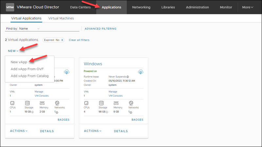Image resolution: width=262 pixels, height=147 pixels.
Task: Click the Windows vApp cloud location icon
Action: 140,72
